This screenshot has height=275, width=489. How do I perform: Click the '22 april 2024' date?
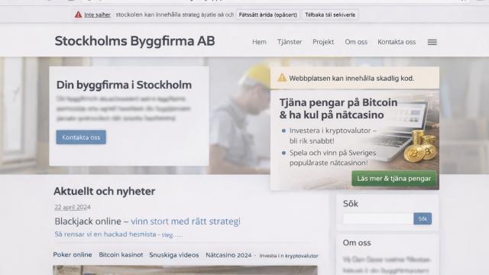point(73,207)
